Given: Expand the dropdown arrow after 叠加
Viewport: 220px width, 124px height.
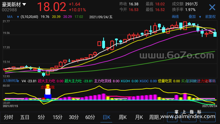Looking at the screenshot, I should (200, 17).
